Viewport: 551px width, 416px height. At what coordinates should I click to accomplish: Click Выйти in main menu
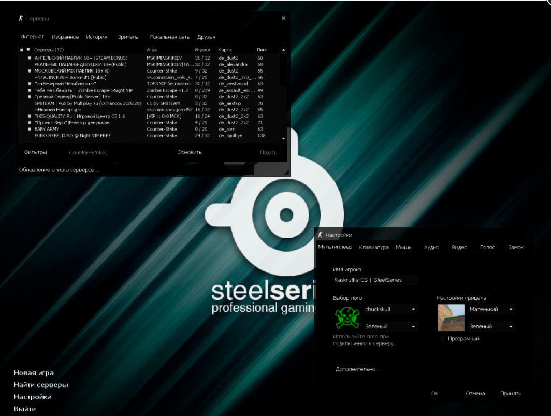click(x=25, y=409)
